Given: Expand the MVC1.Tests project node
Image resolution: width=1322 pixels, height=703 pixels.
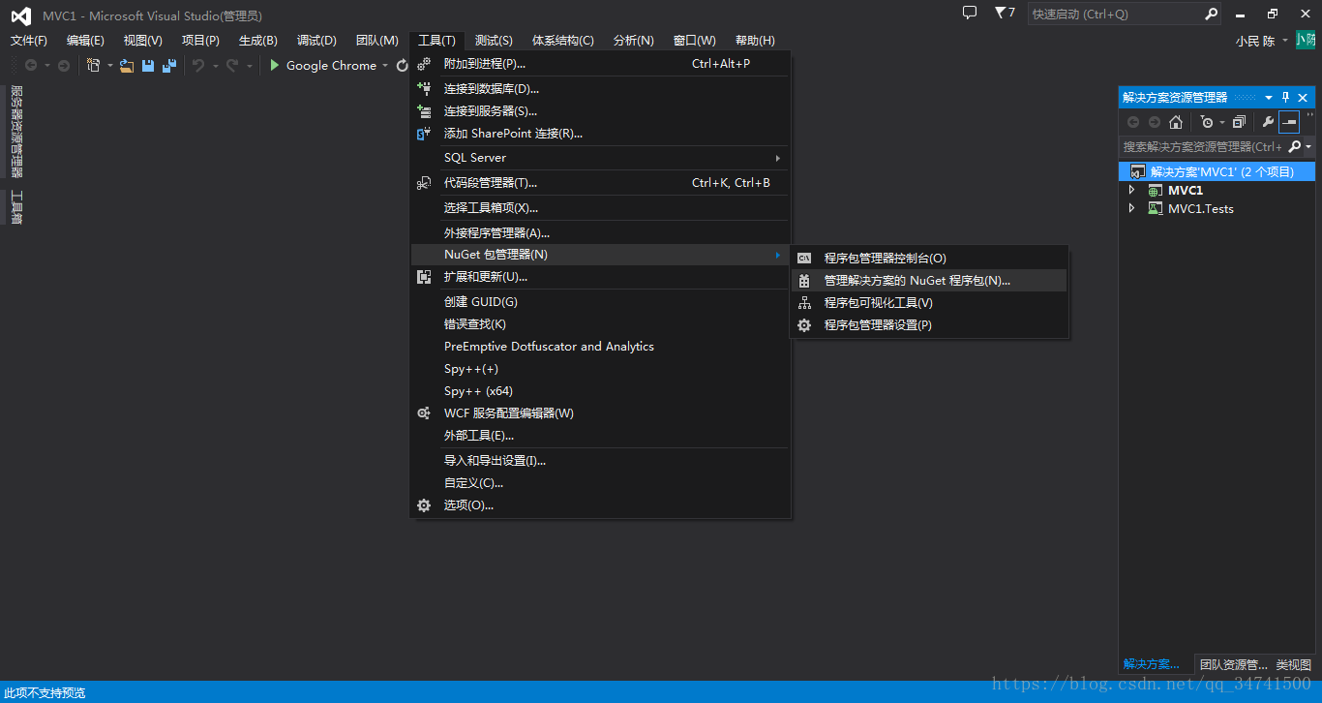Looking at the screenshot, I should (x=1132, y=209).
